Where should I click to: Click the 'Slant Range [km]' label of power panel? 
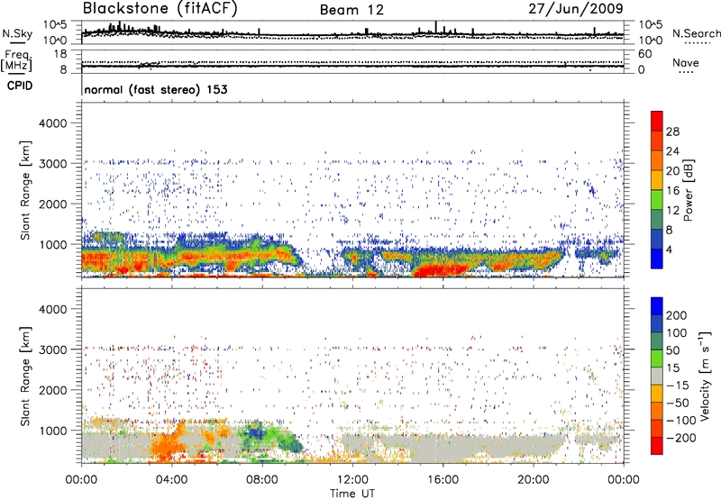click(x=25, y=190)
